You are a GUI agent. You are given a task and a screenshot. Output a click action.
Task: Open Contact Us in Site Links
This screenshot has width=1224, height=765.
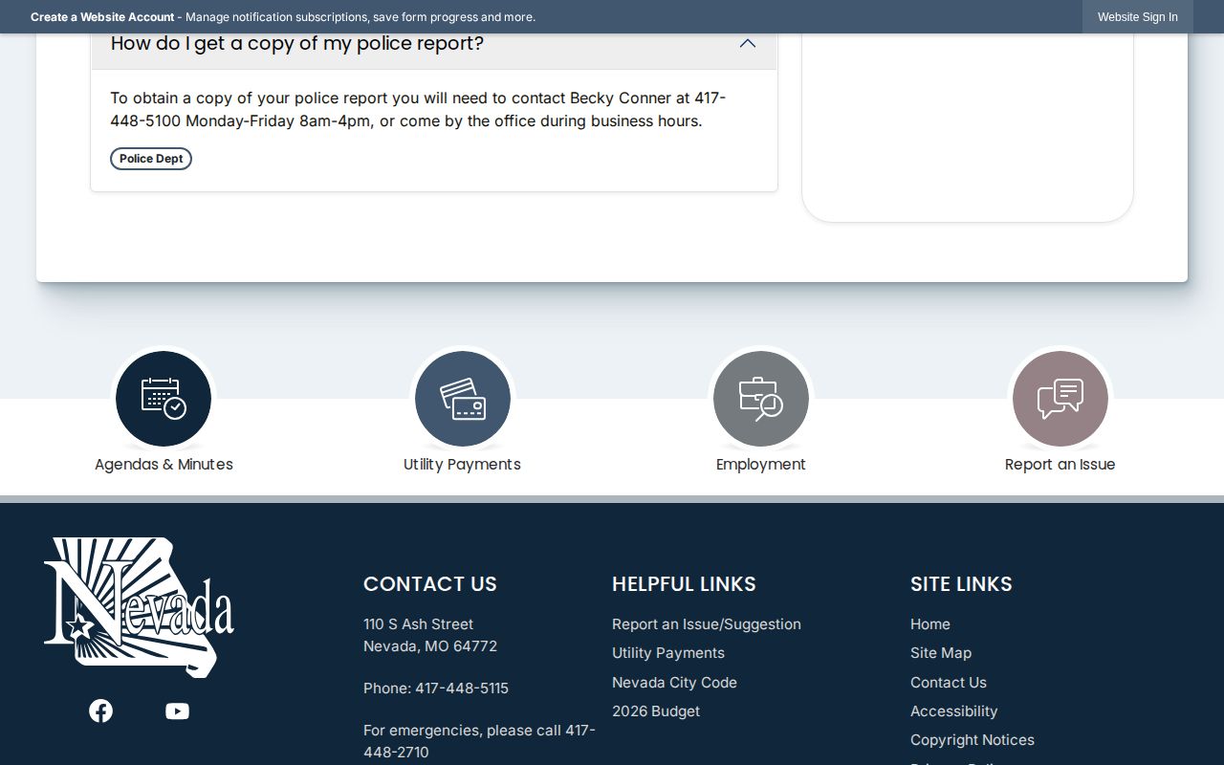point(949,683)
